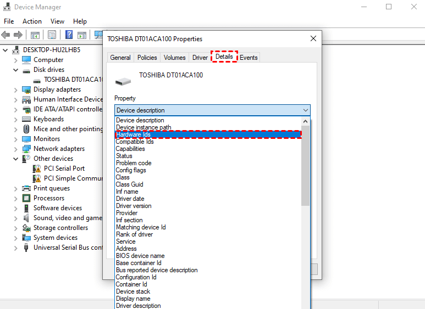425x309 pixels.
Task: Click the blue Help question mark icon
Action: coord(69,35)
